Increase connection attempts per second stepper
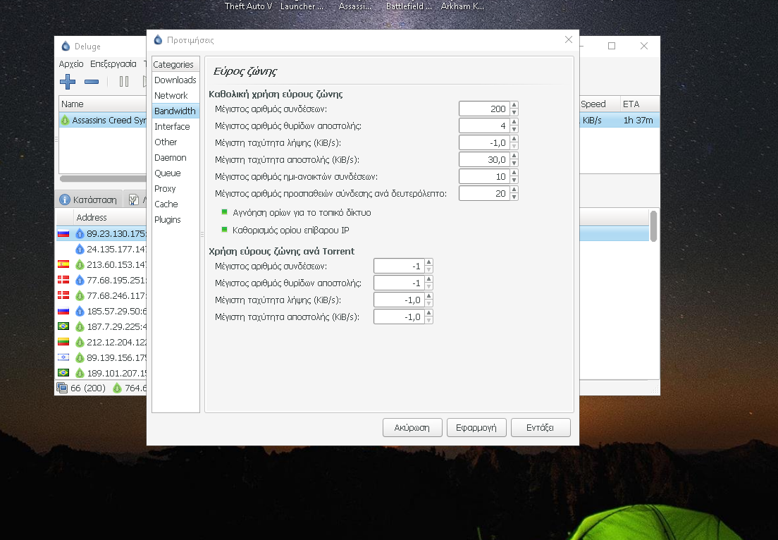The height and width of the screenshot is (540, 778). [x=514, y=190]
